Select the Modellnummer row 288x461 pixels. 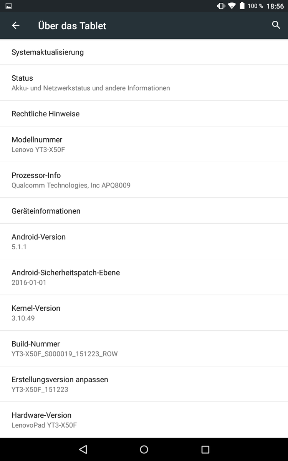coord(144,144)
